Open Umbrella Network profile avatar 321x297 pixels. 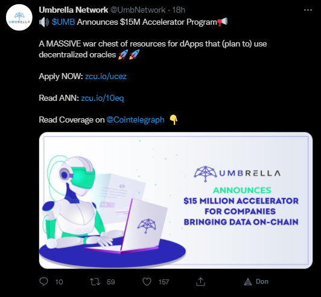[x=19, y=18]
